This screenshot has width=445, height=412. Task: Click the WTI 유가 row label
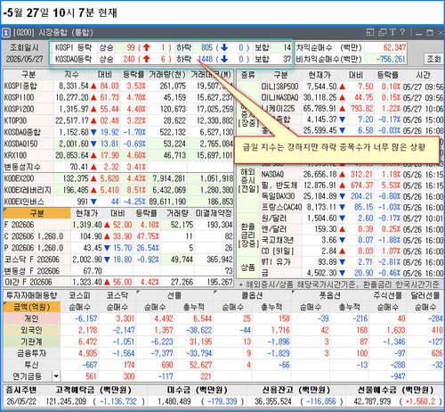276,262
